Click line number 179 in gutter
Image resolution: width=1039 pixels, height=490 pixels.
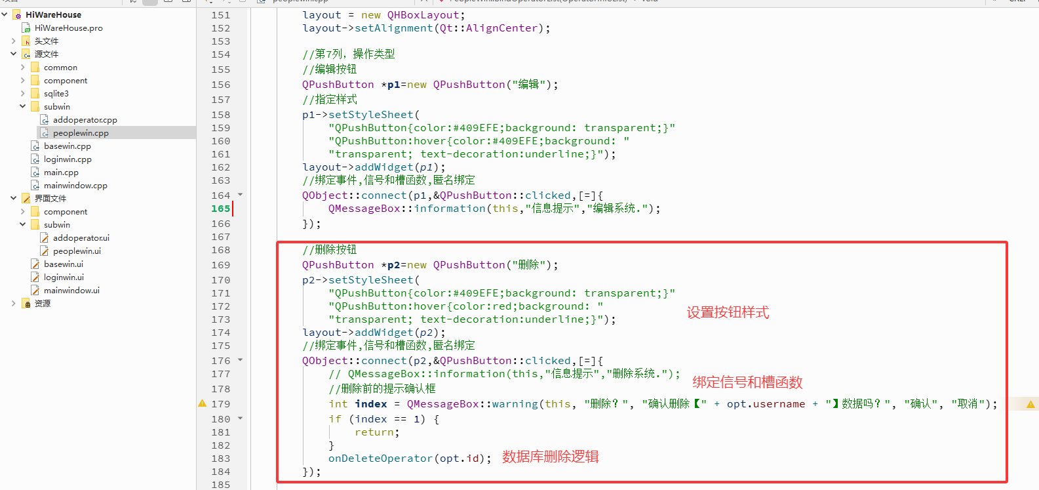(221, 403)
